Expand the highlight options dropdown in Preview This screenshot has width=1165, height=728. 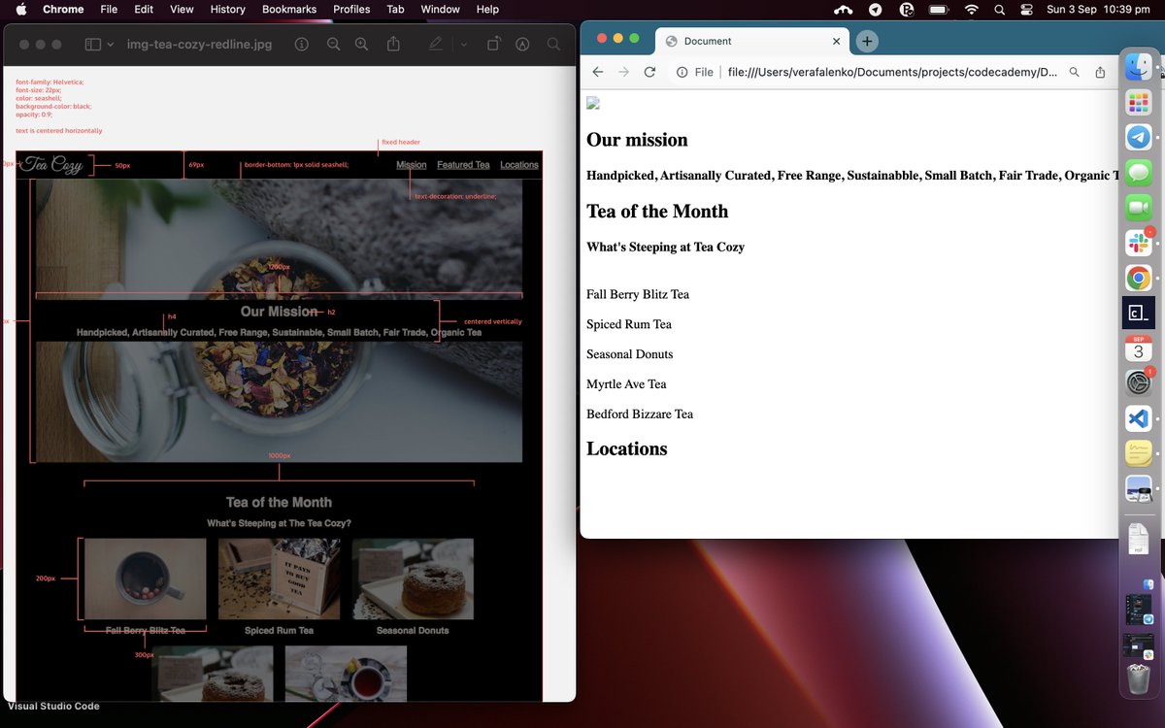463,45
